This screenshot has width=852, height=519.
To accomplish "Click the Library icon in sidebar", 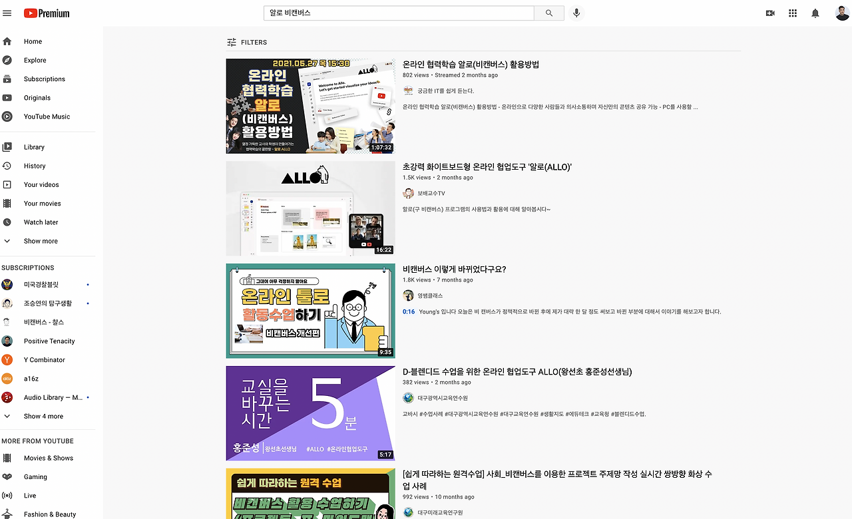I will (7, 147).
